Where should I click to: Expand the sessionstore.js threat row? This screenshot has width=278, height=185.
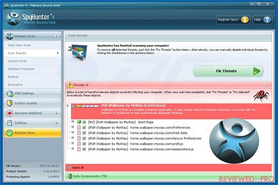click(x=73, y=149)
